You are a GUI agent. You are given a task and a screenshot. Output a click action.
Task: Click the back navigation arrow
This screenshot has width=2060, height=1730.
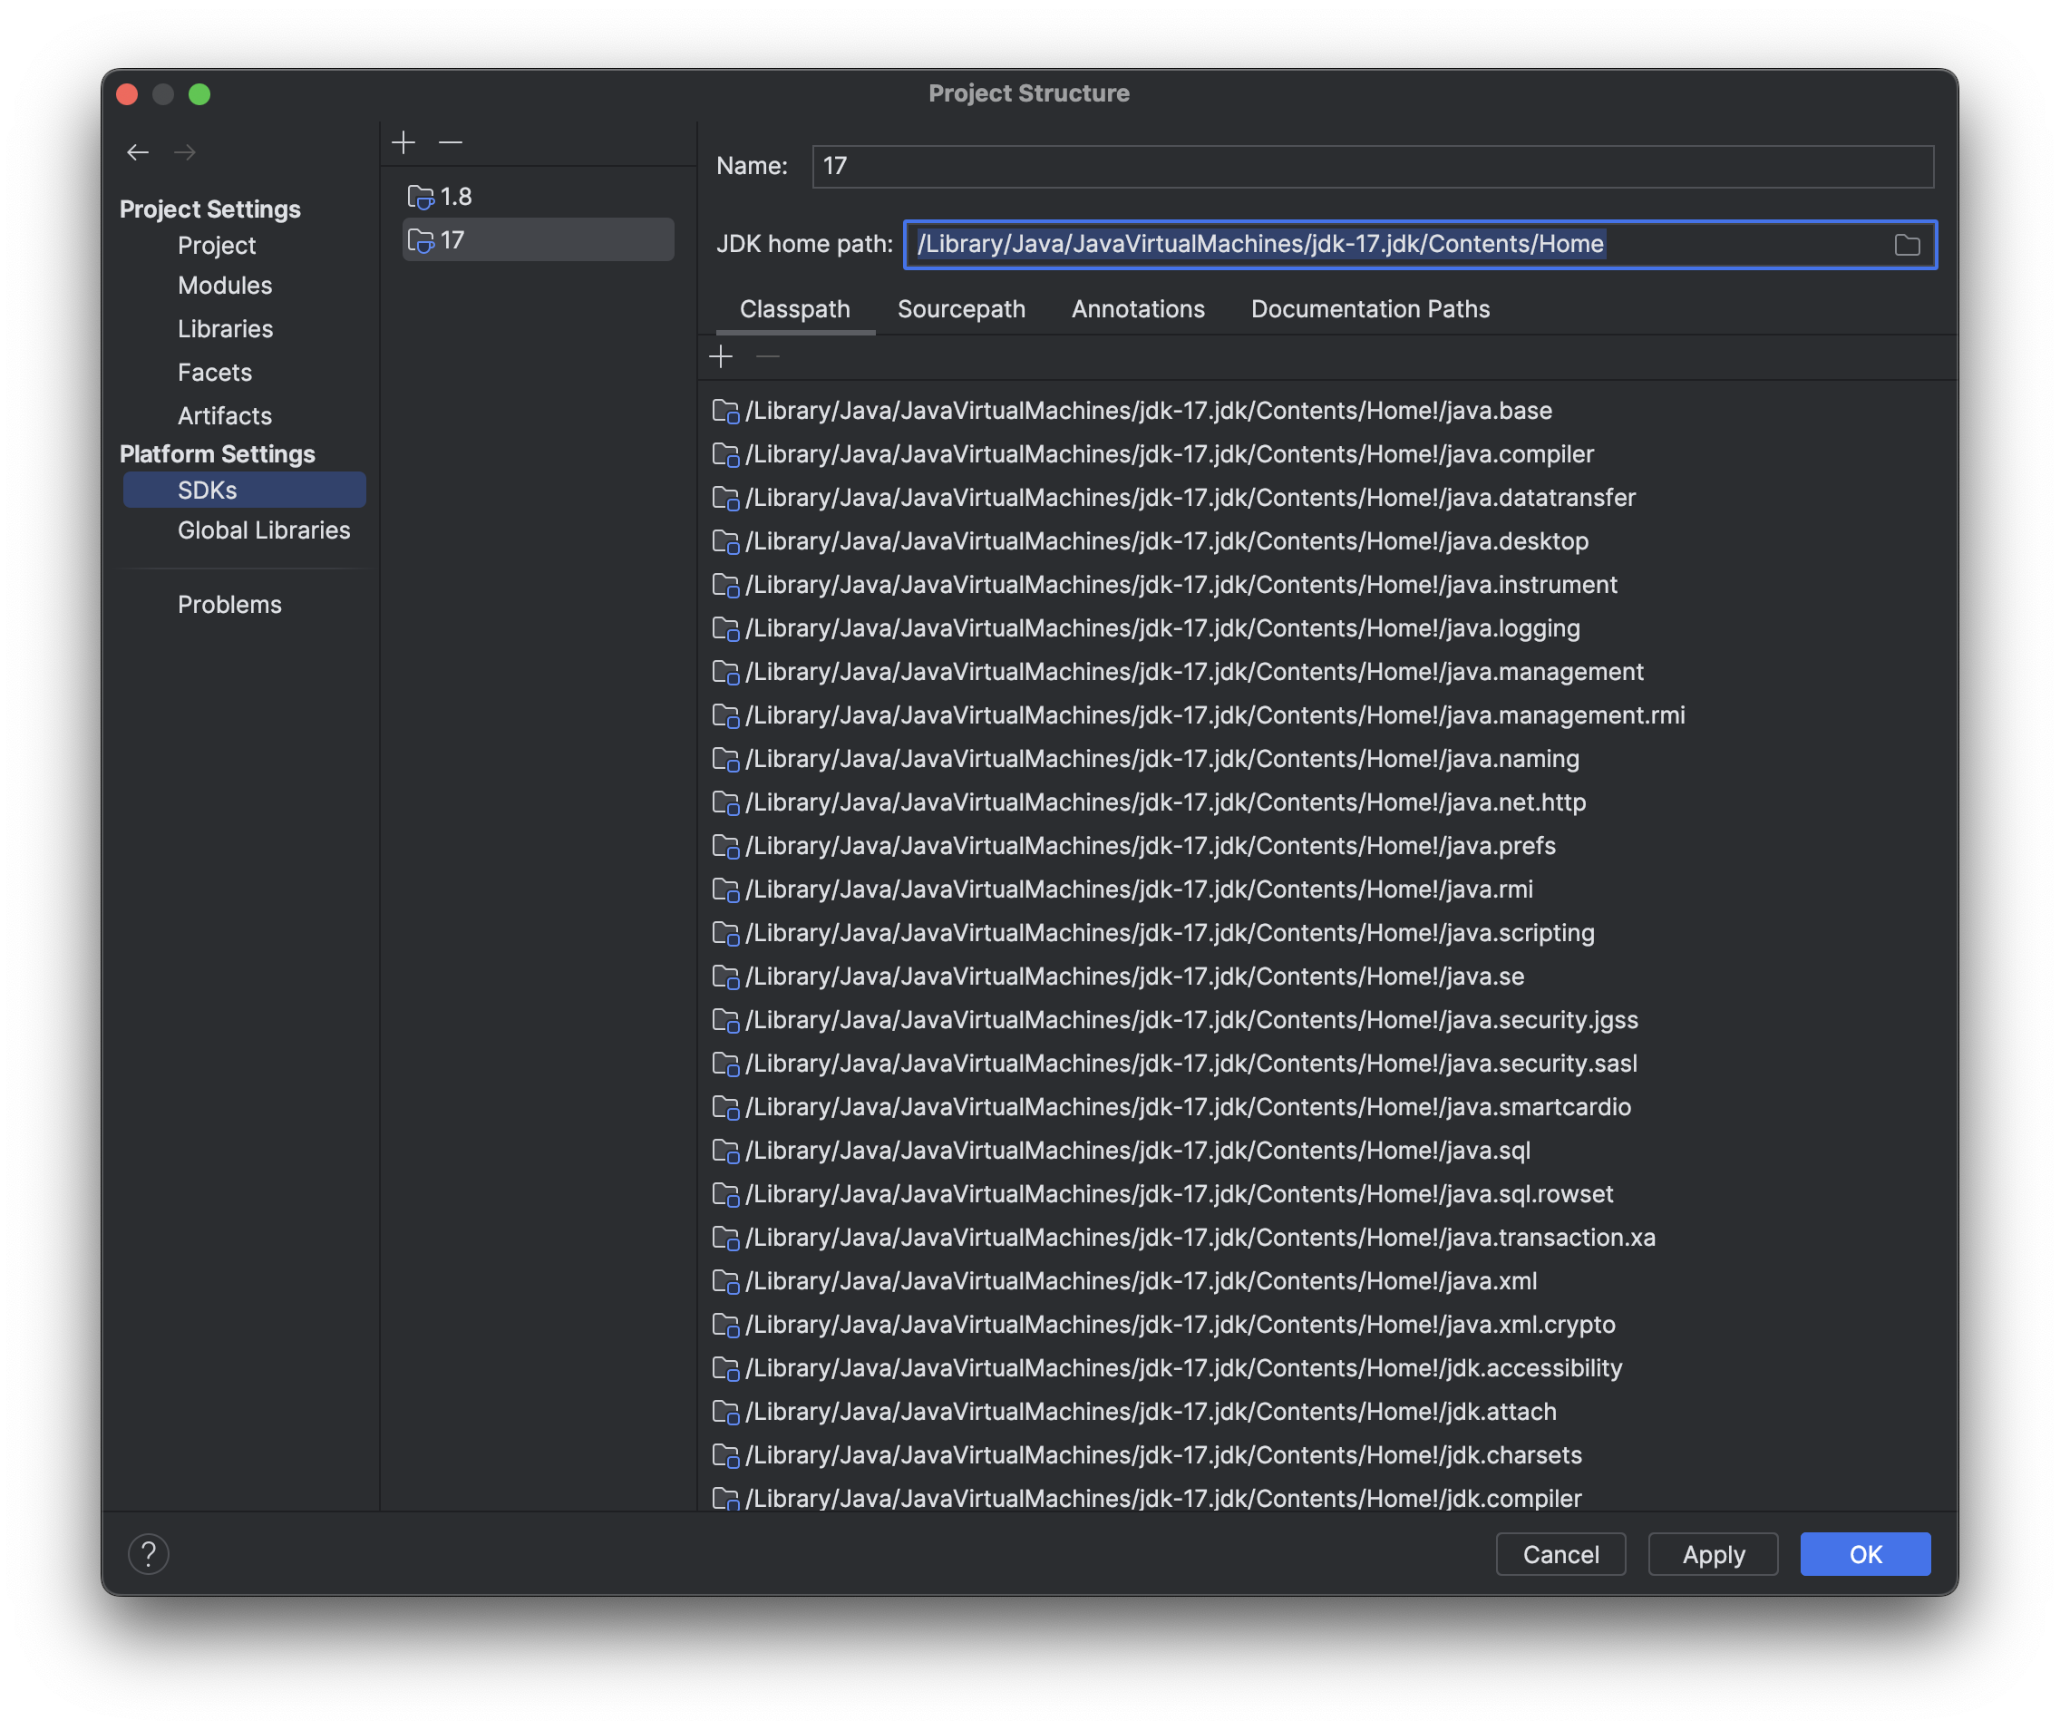coord(137,152)
